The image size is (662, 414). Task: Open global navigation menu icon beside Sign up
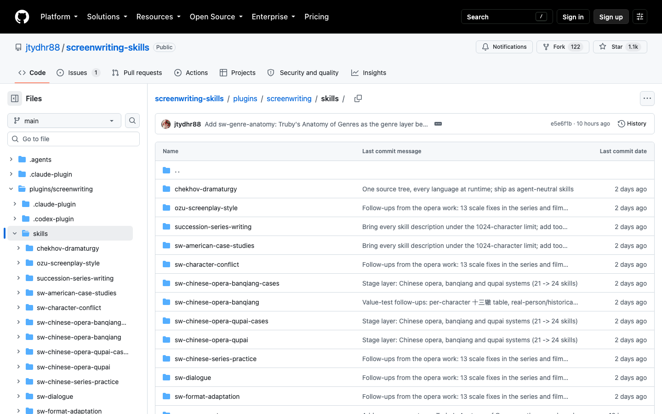pos(640,17)
